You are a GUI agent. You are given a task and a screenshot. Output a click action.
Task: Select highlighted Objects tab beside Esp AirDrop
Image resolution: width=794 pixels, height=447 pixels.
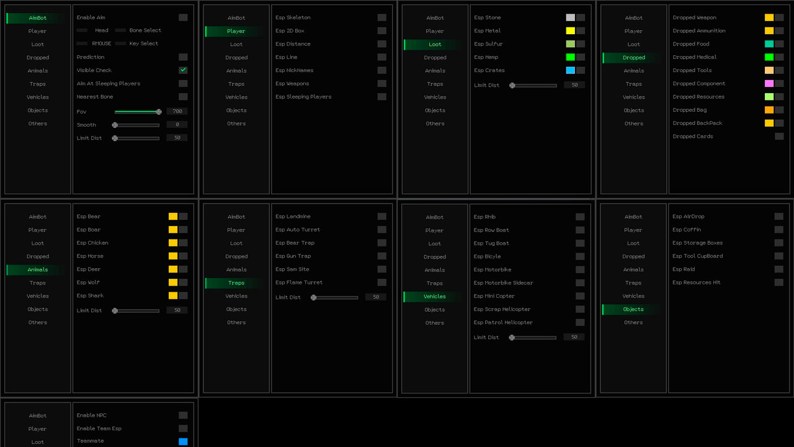632,309
